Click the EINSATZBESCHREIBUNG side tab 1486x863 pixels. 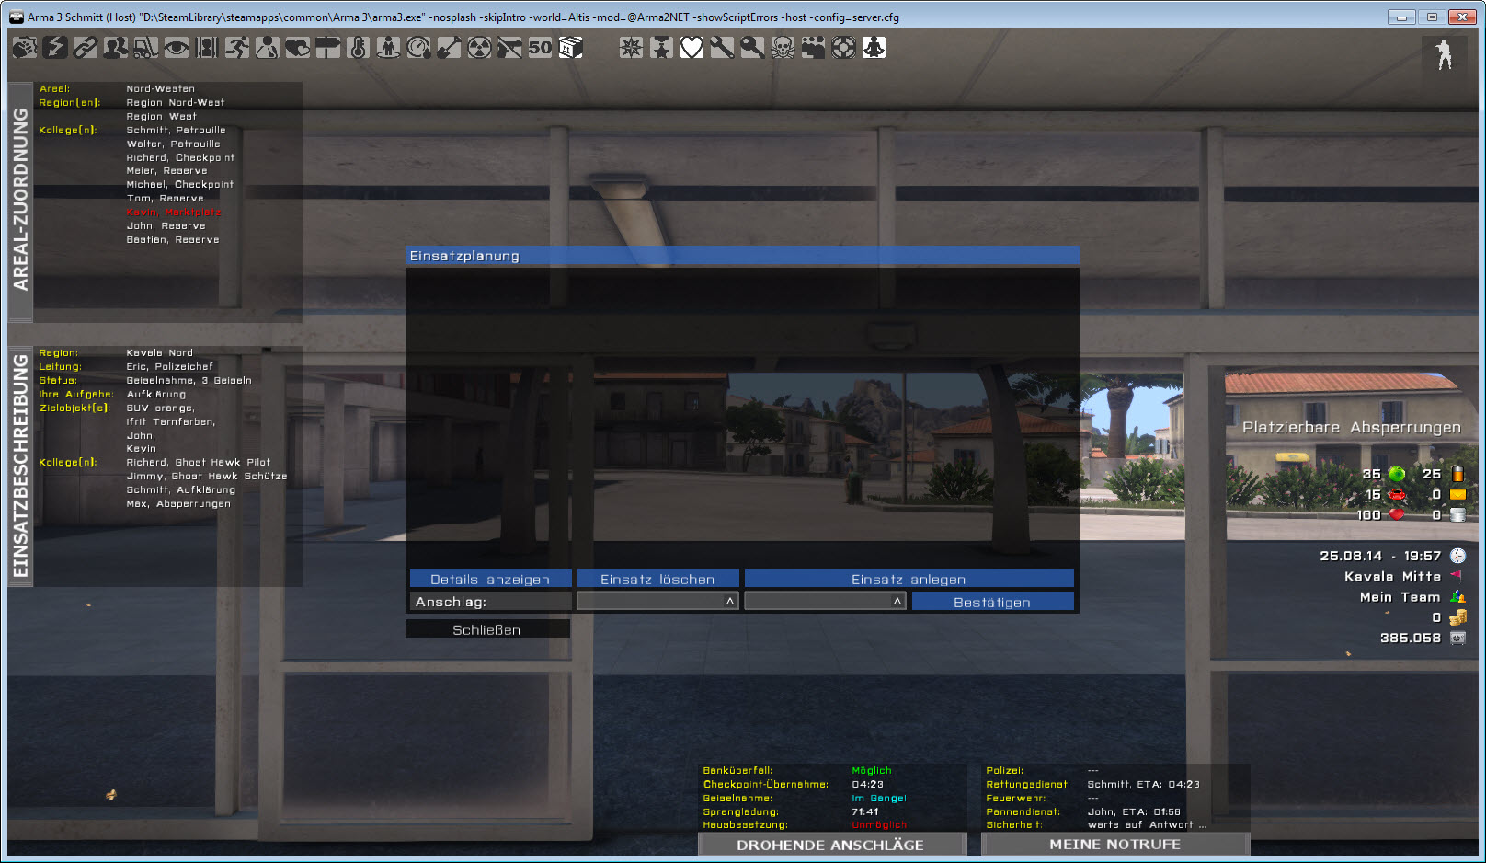point(20,466)
